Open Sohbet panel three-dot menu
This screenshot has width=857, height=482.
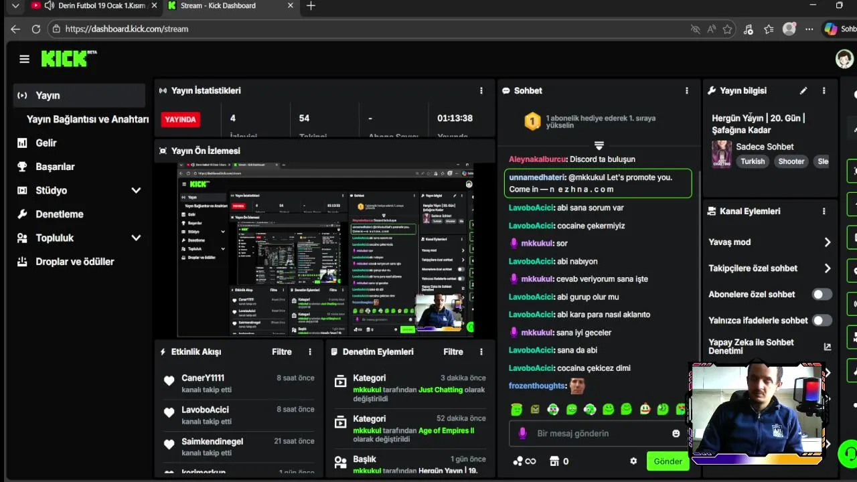click(x=686, y=90)
